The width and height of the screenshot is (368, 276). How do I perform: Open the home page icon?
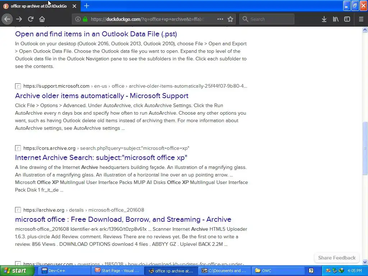(x=42, y=19)
